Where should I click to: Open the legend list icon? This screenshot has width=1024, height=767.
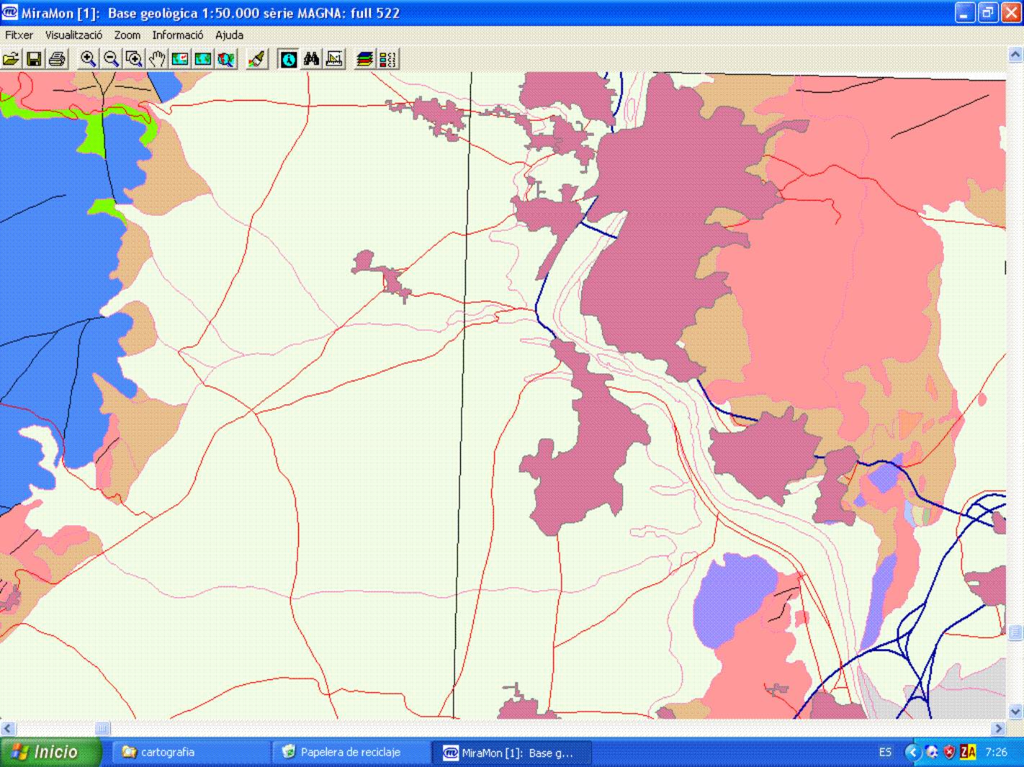[x=388, y=59]
